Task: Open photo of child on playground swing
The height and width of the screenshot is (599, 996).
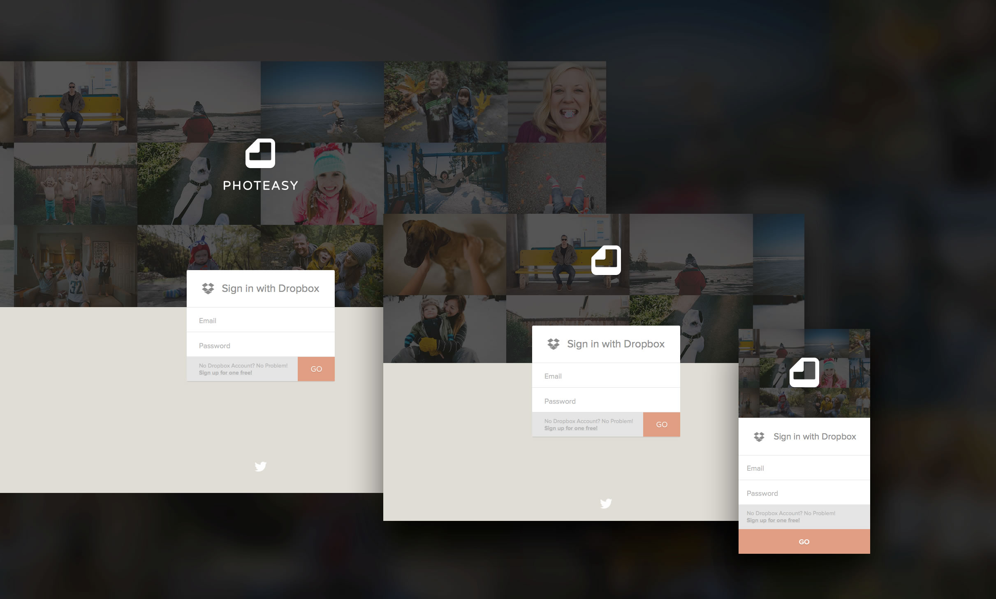Action: coord(446,178)
